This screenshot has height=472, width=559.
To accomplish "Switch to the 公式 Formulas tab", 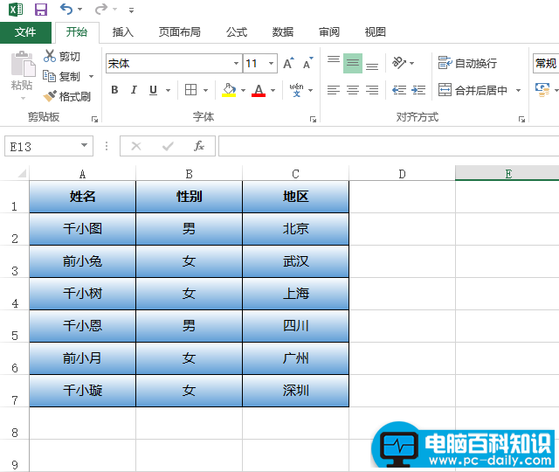I will point(237,32).
